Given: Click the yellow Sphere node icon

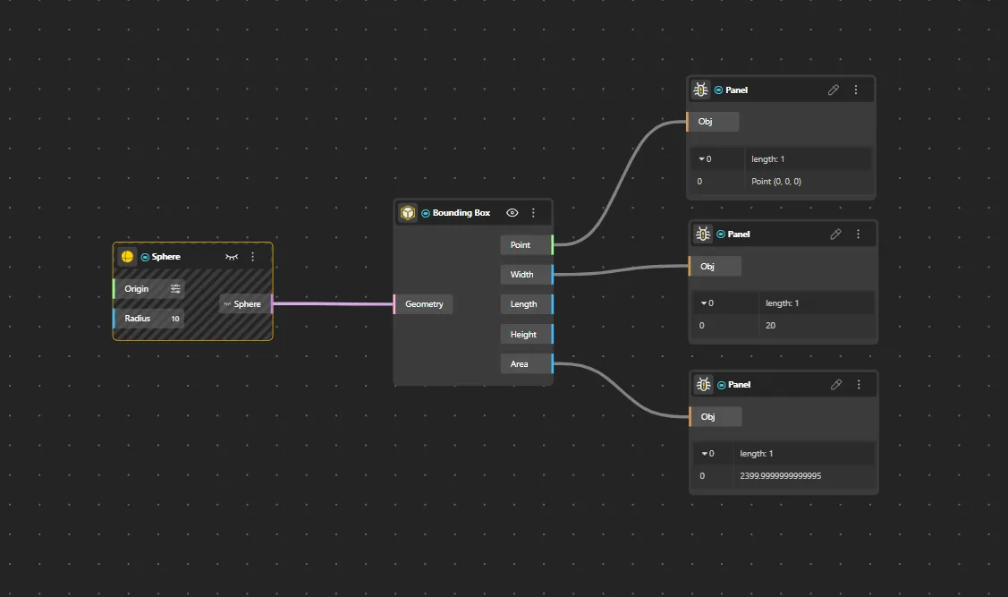Looking at the screenshot, I should coord(127,257).
